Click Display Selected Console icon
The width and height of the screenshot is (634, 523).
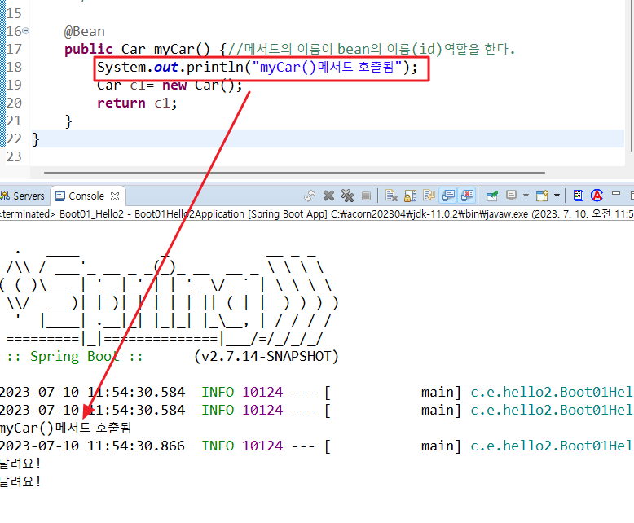point(512,196)
